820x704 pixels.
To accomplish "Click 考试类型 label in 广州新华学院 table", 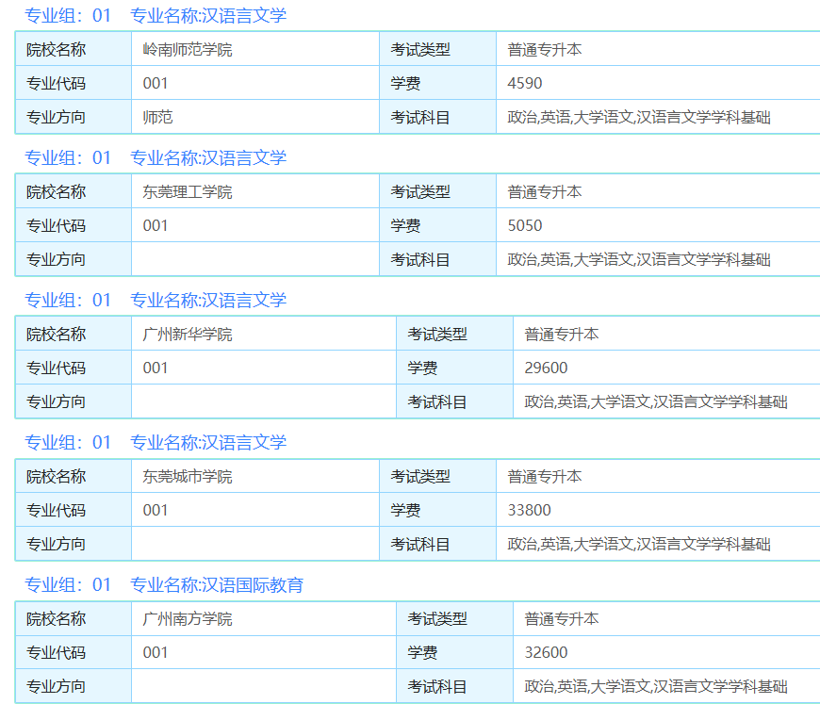I will coord(437,335).
